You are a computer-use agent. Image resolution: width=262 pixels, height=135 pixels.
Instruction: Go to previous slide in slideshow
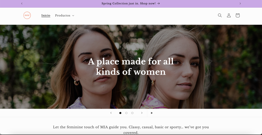[111, 113]
